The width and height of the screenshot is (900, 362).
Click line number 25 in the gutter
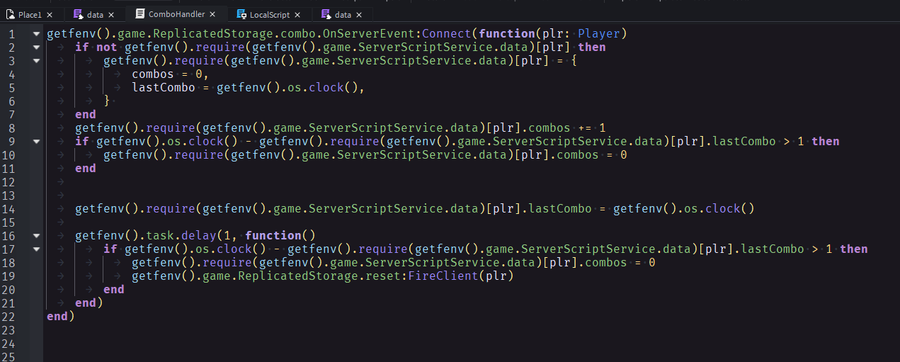pos(8,356)
